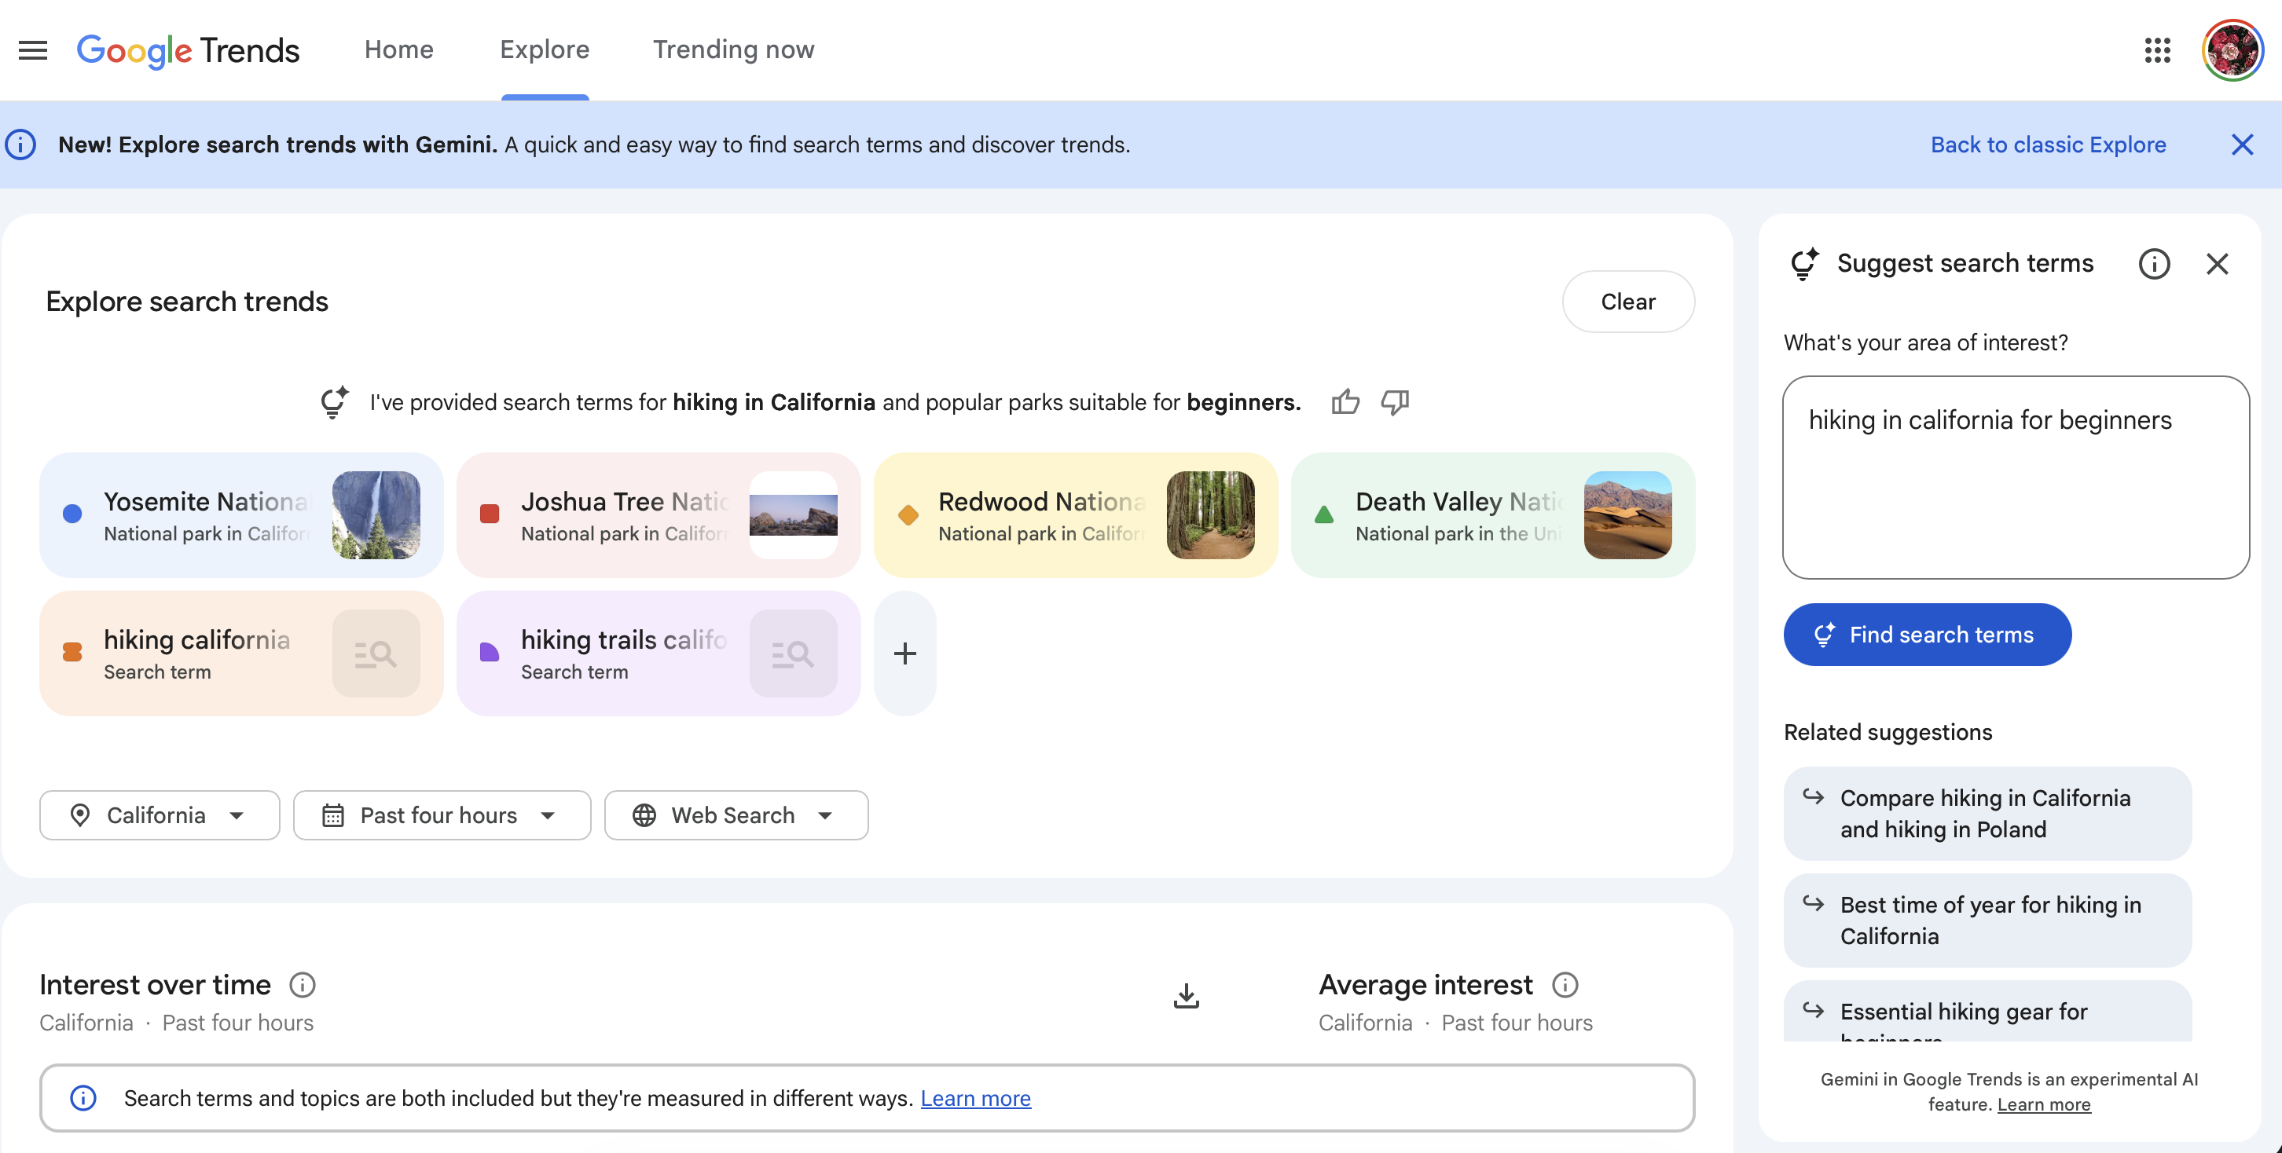
Task: Select the Death Valley National Park title
Action: pyautogui.click(x=1459, y=501)
